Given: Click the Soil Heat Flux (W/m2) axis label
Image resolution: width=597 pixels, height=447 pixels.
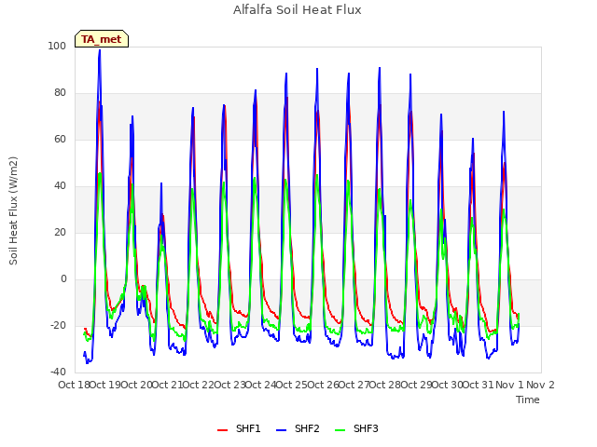Looking at the screenshot, I should (x=13, y=210).
